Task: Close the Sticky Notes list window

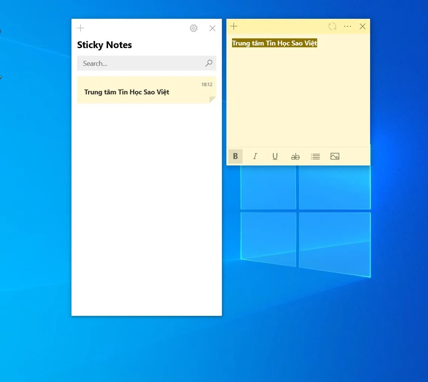Action: pyautogui.click(x=212, y=28)
